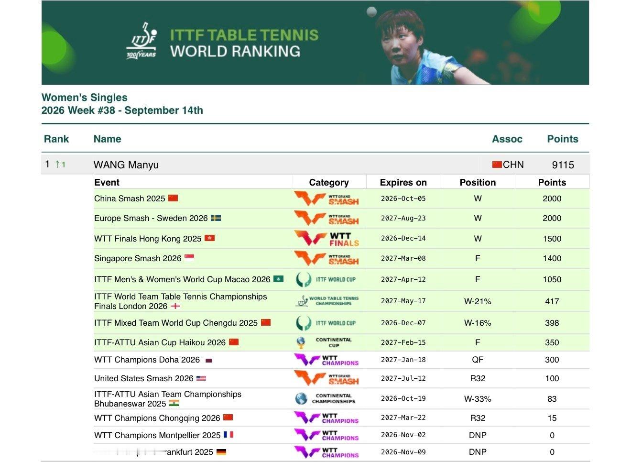Image resolution: width=631 pixels, height=462 pixels.
Task: Open the Europe Smash - Sweden 2026 event name
Action: pos(151,218)
